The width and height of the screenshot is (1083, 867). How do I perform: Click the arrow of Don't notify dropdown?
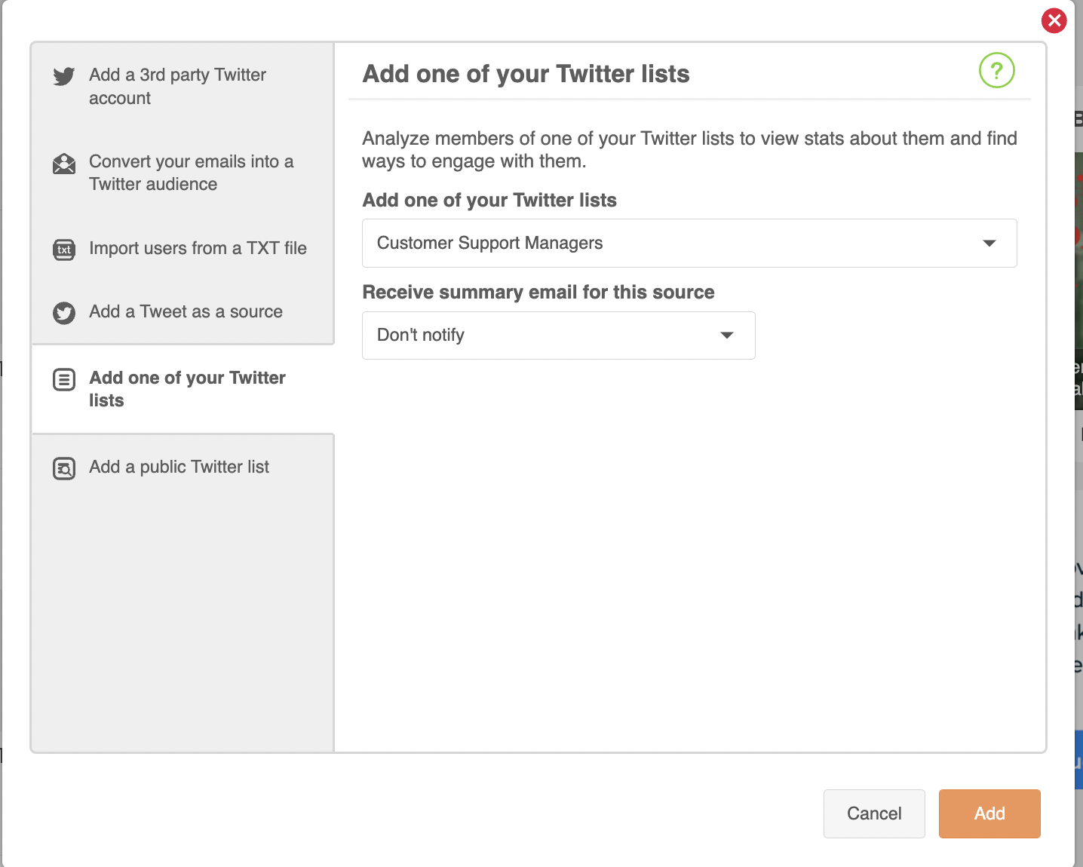click(x=727, y=335)
